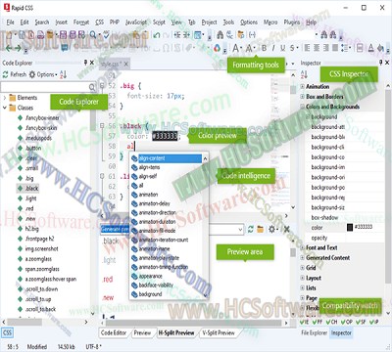Click the preview refresh green arrows icon
The width and height of the screenshot is (392, 352).
251,229
